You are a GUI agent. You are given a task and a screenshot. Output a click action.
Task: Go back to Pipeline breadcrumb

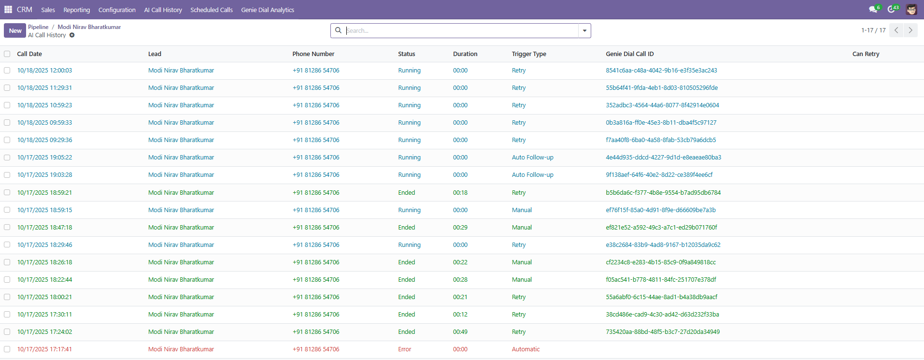click(x=38, y=27)
